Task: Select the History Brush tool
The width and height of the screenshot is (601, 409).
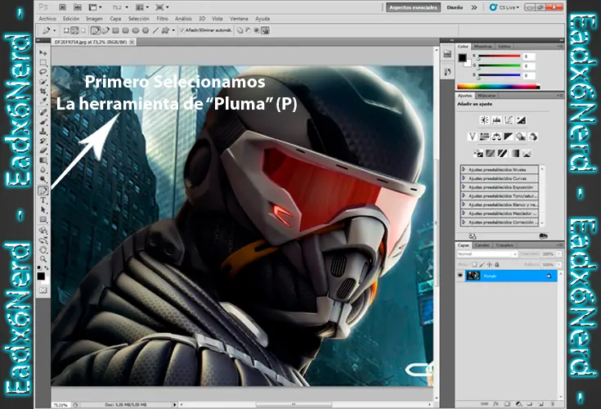Action: tap(43, 141)
